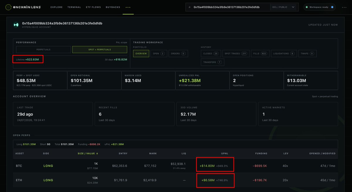Click the BTC funding value −$699.5K
The width and height of the screenshot is (352, 192).
(260, 166)
